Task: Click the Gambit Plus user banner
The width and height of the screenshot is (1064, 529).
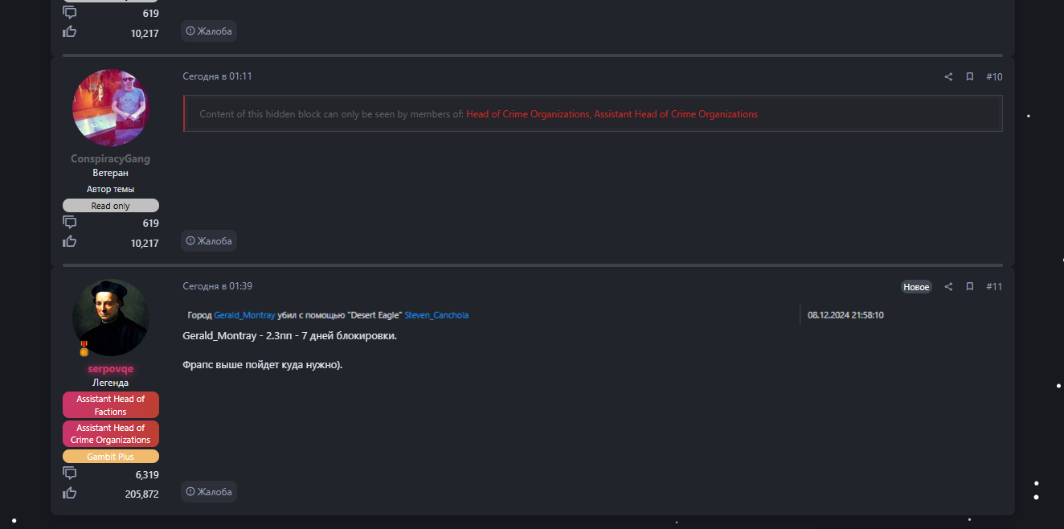Action: coord(110,457)
